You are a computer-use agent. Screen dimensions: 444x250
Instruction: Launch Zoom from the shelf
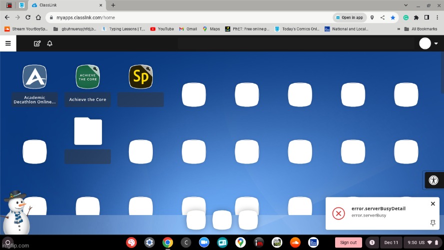tap(204, 242)
